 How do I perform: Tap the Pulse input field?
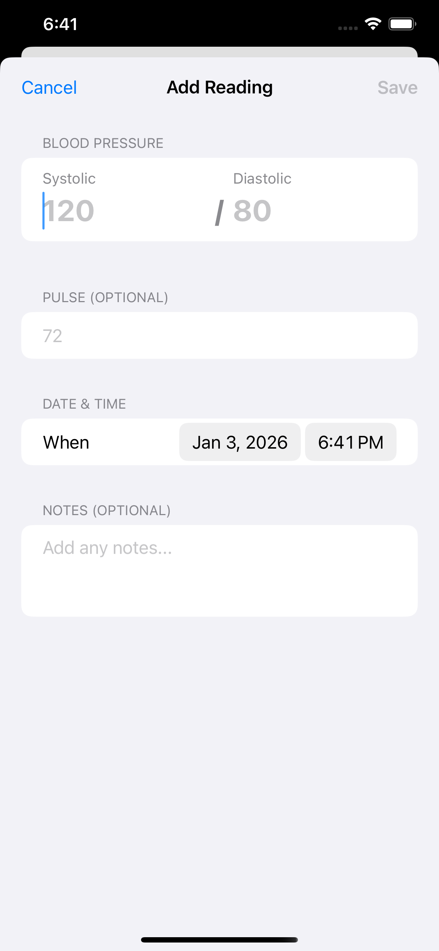(x=219, y=336)
